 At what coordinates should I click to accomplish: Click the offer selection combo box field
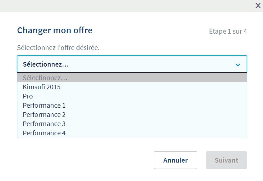[132, 64]
